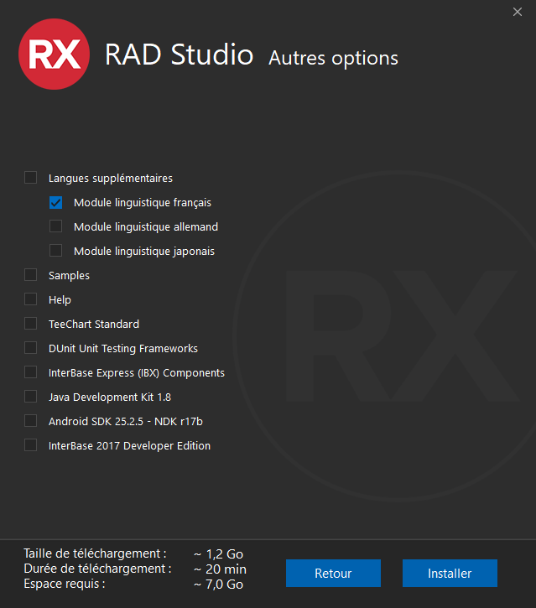Enable the Samples checkbox

tap(31, 275)
